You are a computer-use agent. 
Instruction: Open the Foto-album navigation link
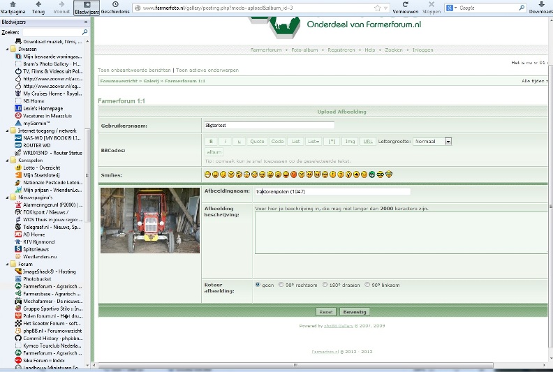coord(305,50)
